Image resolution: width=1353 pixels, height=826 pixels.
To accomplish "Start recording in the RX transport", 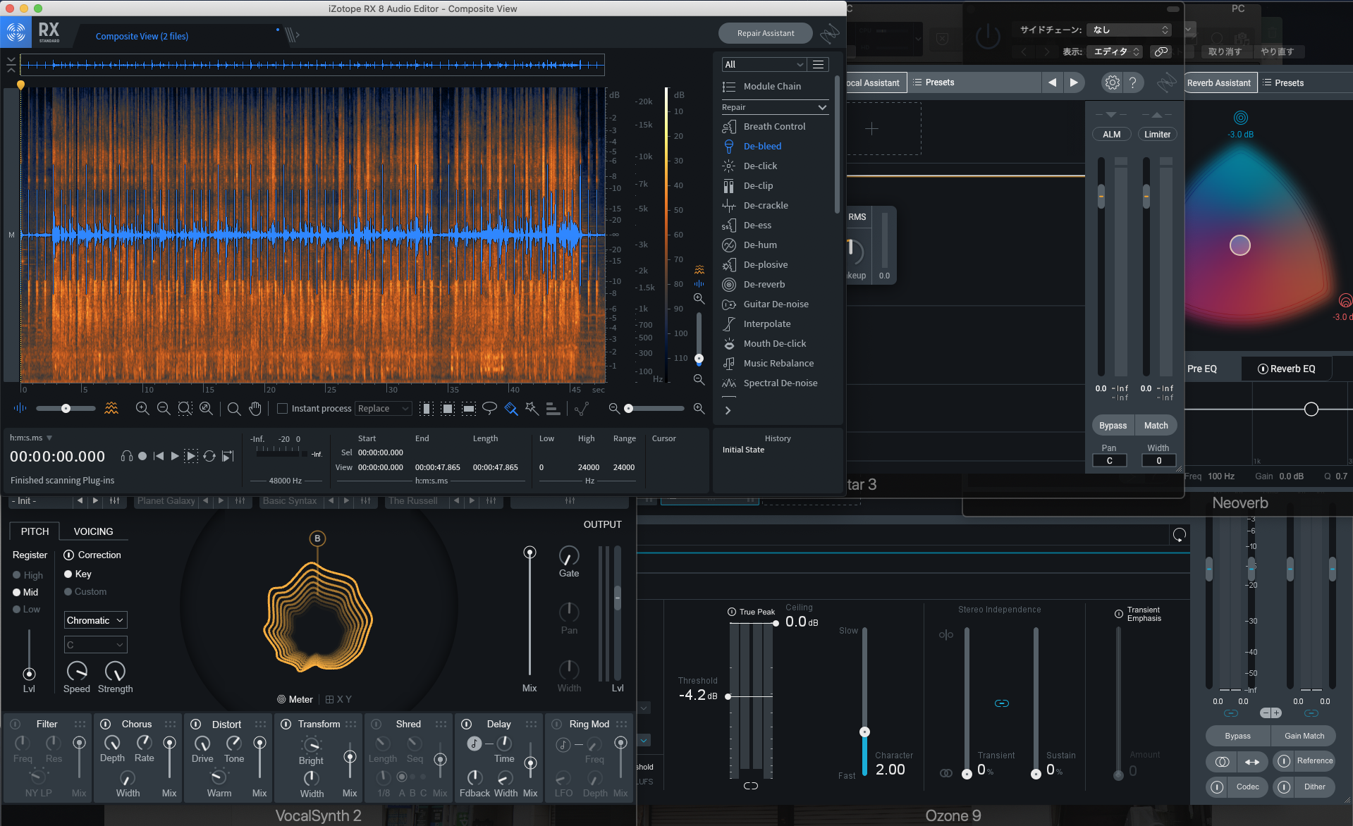I will 142,456.
